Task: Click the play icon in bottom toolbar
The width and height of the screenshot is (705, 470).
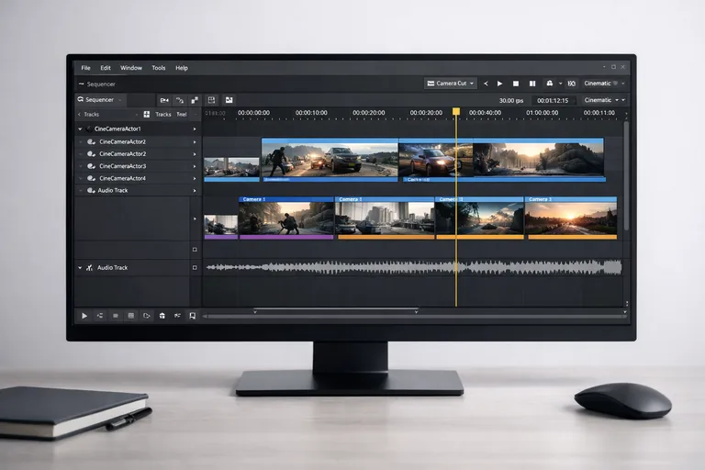Action: pos(84,315)
